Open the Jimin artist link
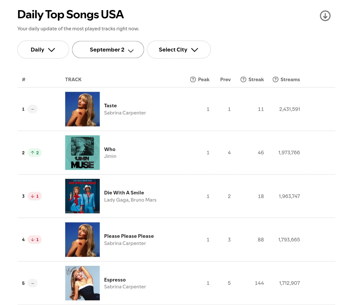This screenshot has width=352, height=305. pos(110,156)
